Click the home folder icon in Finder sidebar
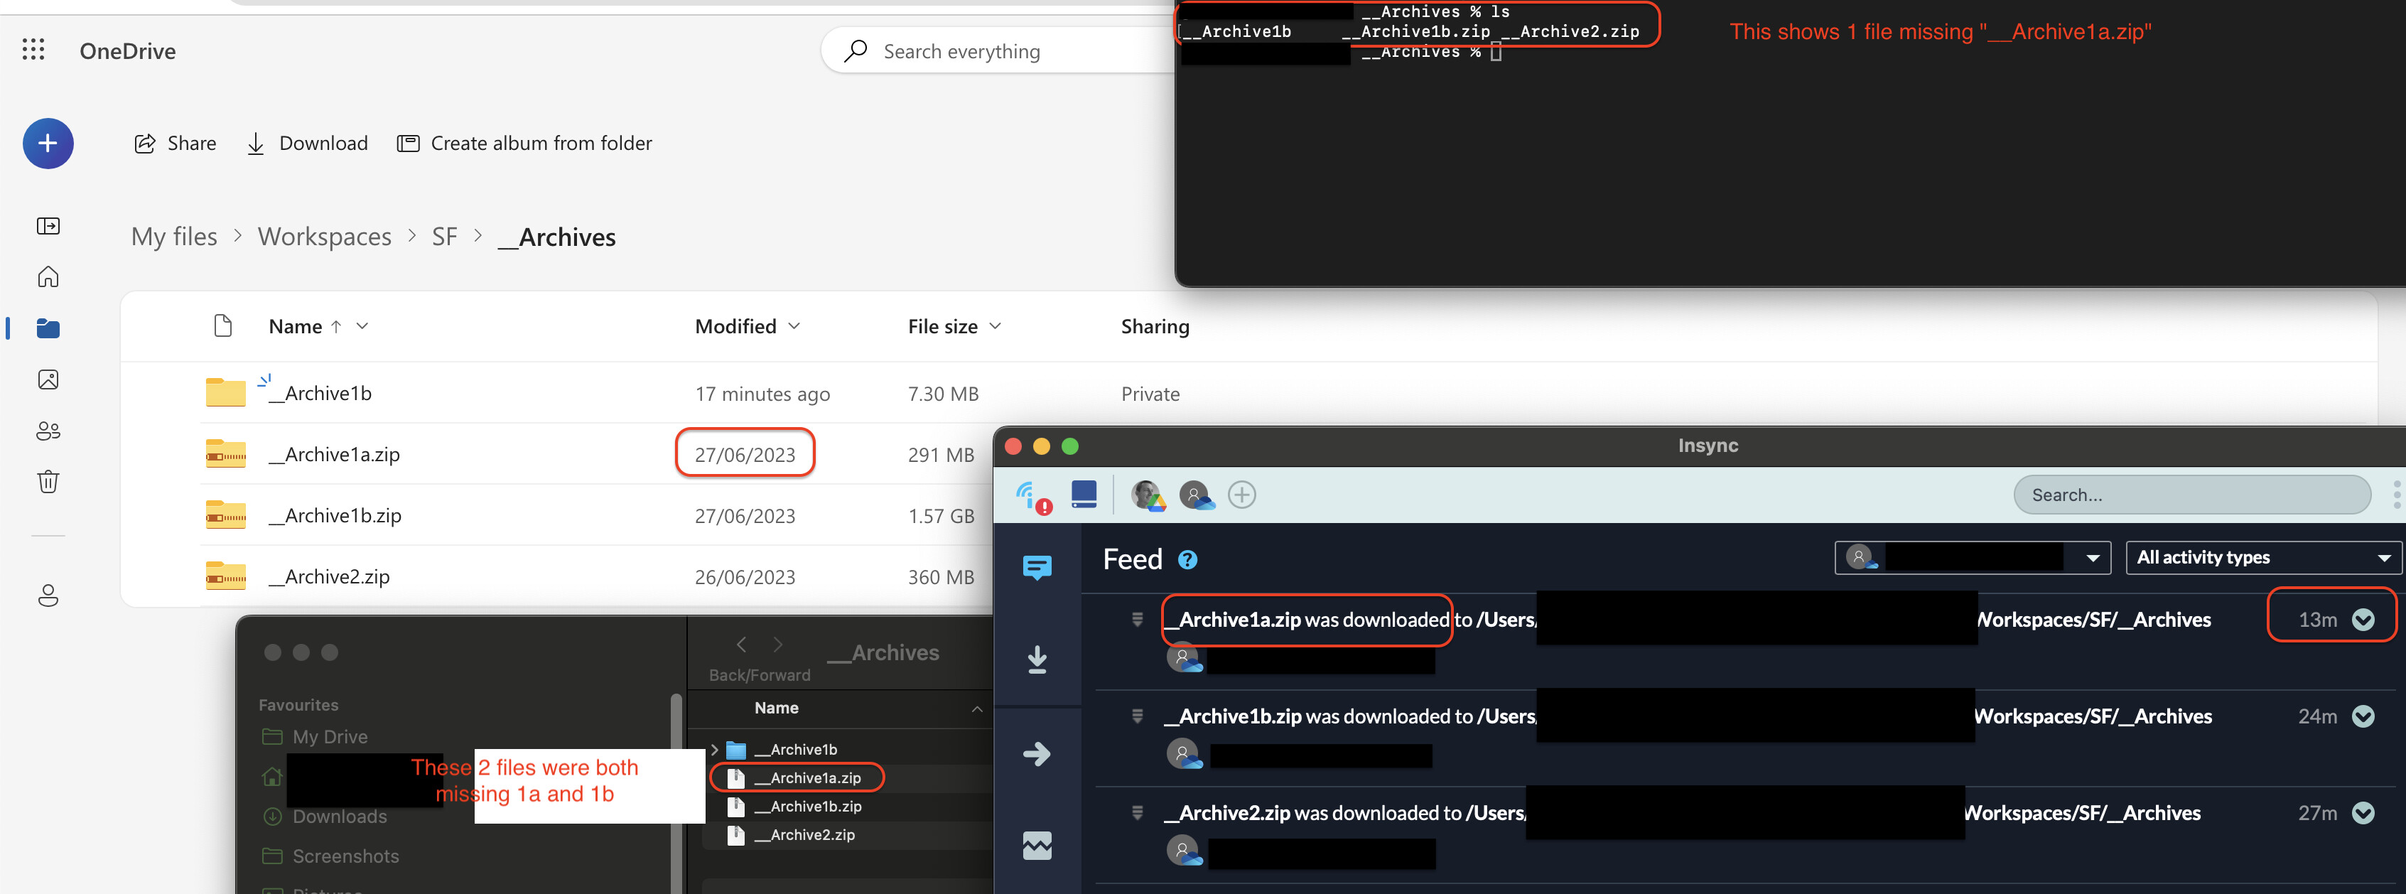The image size is (2406, 894). tap(272, 776)
